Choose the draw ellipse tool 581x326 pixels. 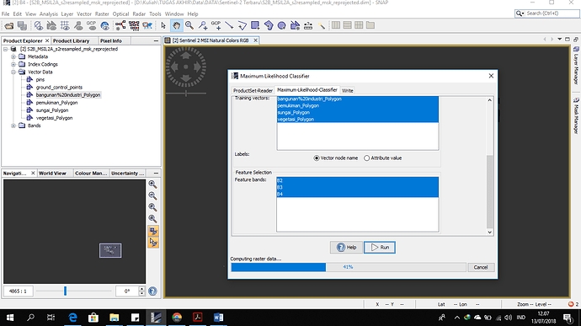[x=281, y=25]
